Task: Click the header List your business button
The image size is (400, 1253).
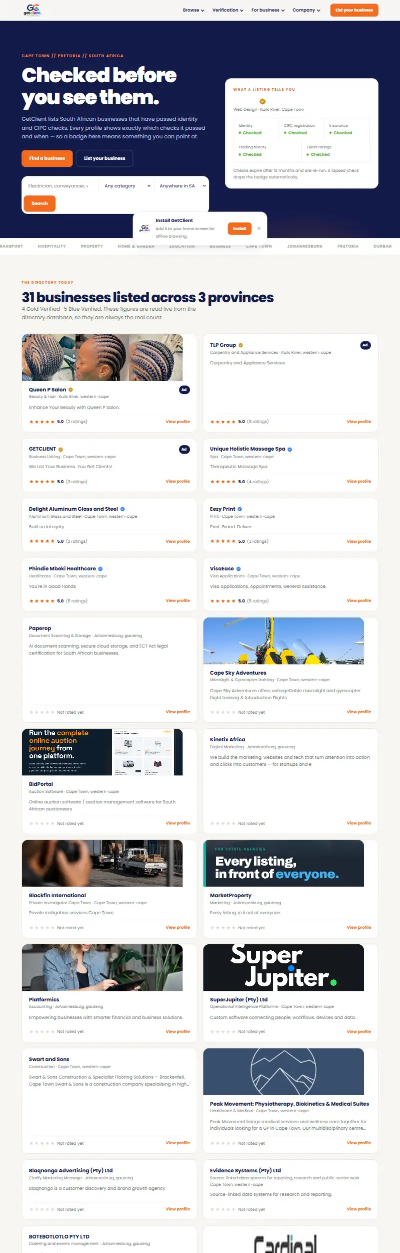Action: pos(354,10)
